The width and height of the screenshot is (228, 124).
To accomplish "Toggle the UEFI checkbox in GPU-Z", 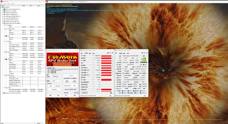I will (x=144, y=65).
